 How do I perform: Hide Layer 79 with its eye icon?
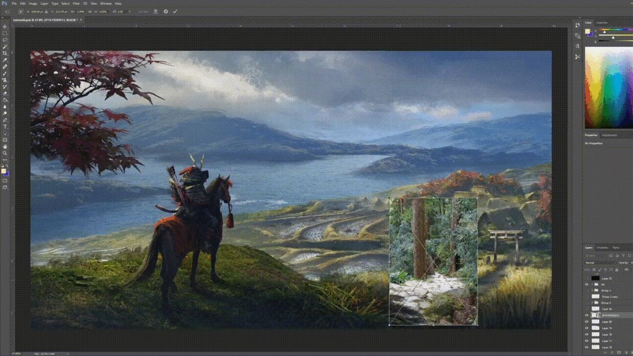point(587,328)
